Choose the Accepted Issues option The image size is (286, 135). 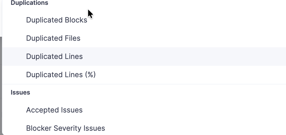pos(54,110)
